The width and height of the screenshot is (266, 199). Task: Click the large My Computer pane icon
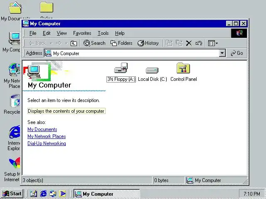click(34, 72)
